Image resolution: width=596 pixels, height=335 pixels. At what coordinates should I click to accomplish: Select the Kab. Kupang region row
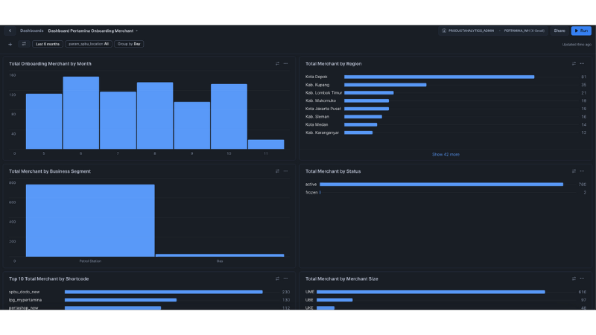click(x=446, y=85)
